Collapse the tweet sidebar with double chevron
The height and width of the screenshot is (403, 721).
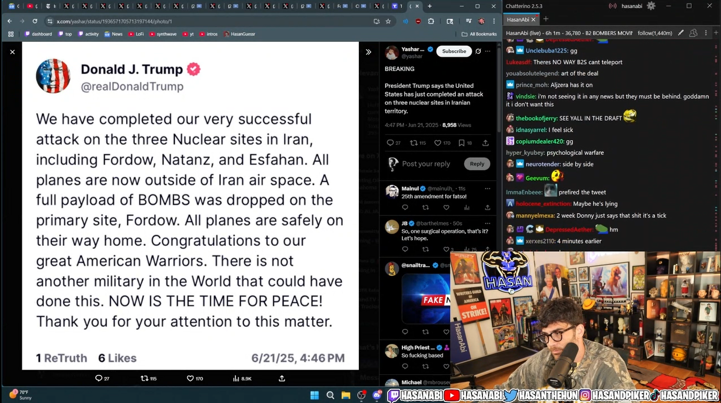tap(368, 52)
